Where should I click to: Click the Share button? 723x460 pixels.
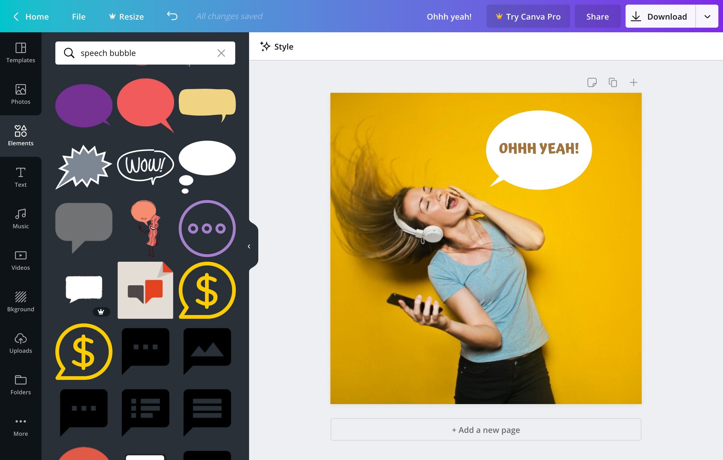pyautogui.click(x=598, y=16)
